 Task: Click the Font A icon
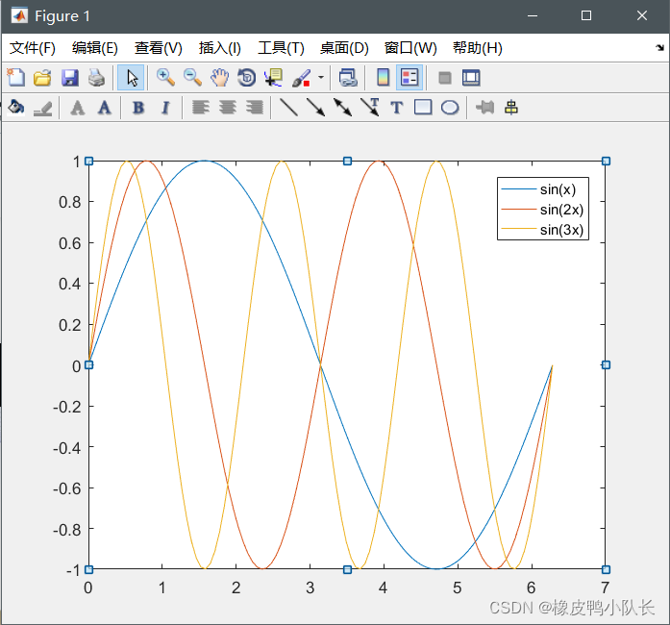[104, 108]
